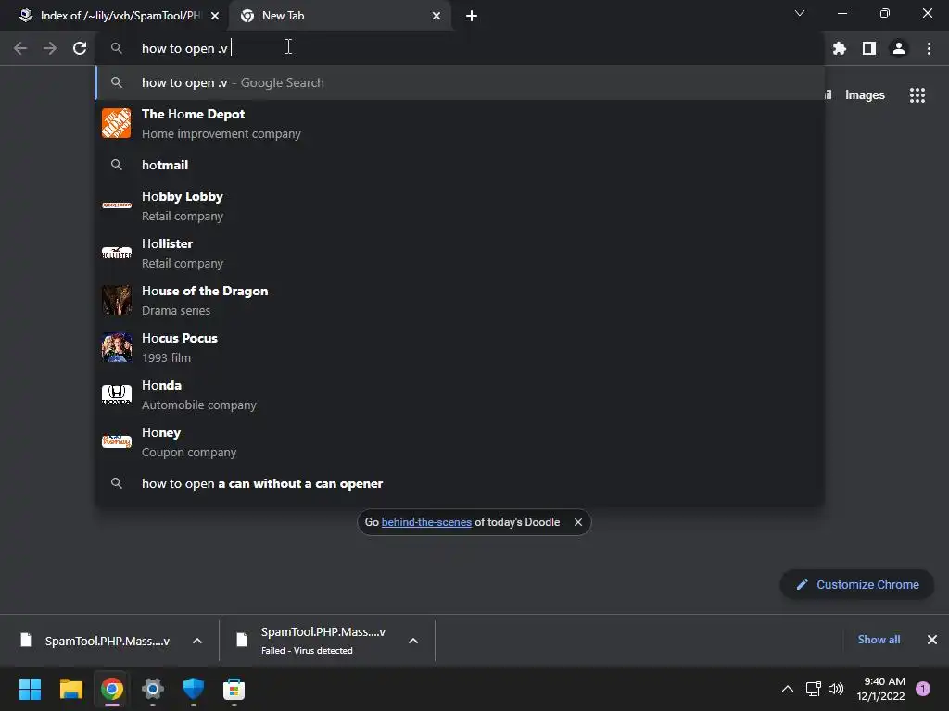
Task: Choose the Honda logo icon
Action: coord(116,394)
